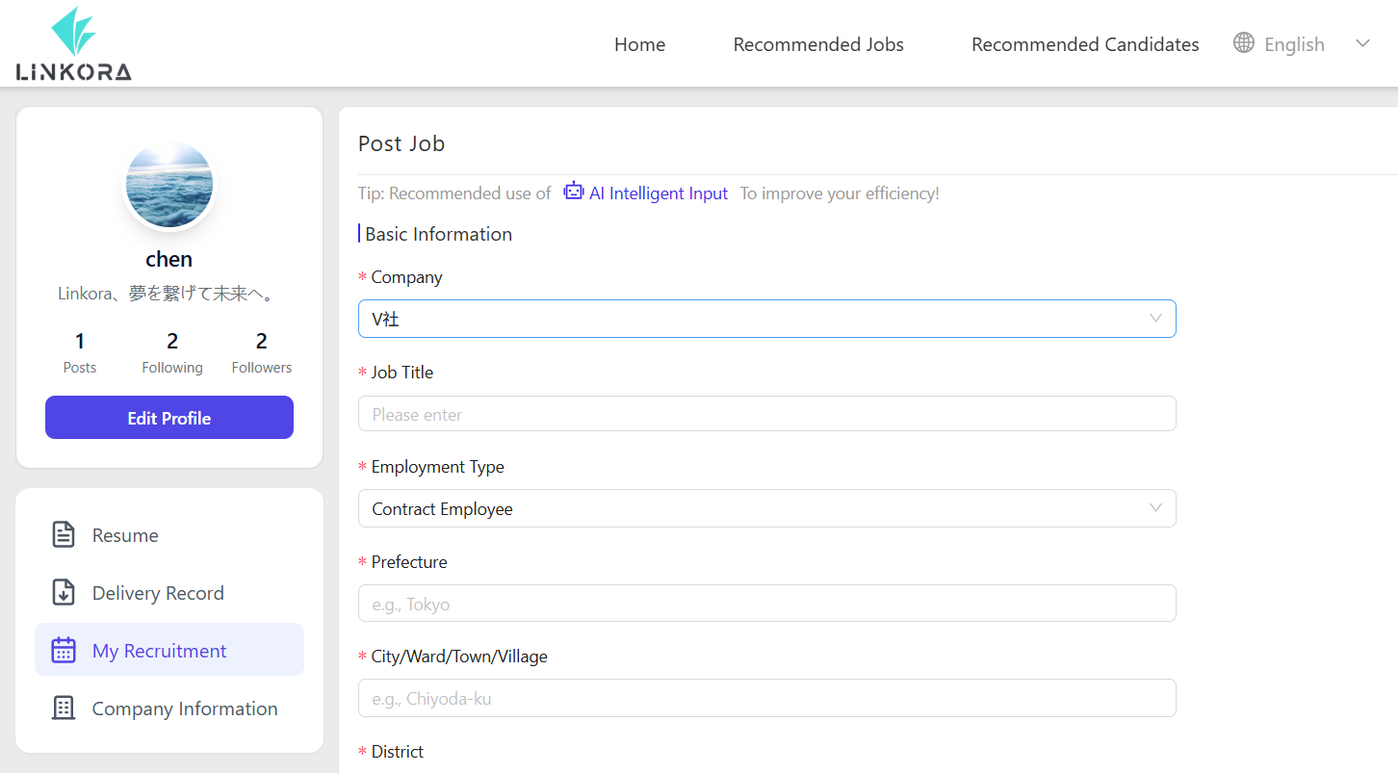Open Recommended Jobs navigation item
Image resolution: width=1398 pixels, height=773 pixels.
point(818,44)
